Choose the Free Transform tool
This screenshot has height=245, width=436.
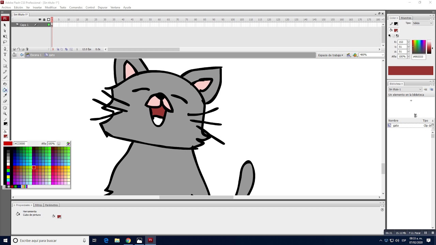5,36
